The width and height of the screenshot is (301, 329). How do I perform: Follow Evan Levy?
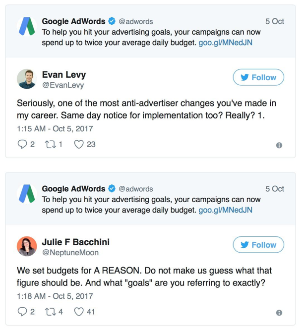pyautogui.click(x=258, y=77)
